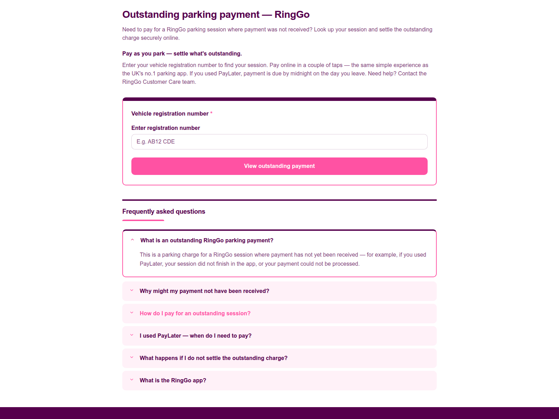Expand 'How do I pay for an outstanding session?'
559x419 pixels.
pyautogui.click(x=279, y=314)
